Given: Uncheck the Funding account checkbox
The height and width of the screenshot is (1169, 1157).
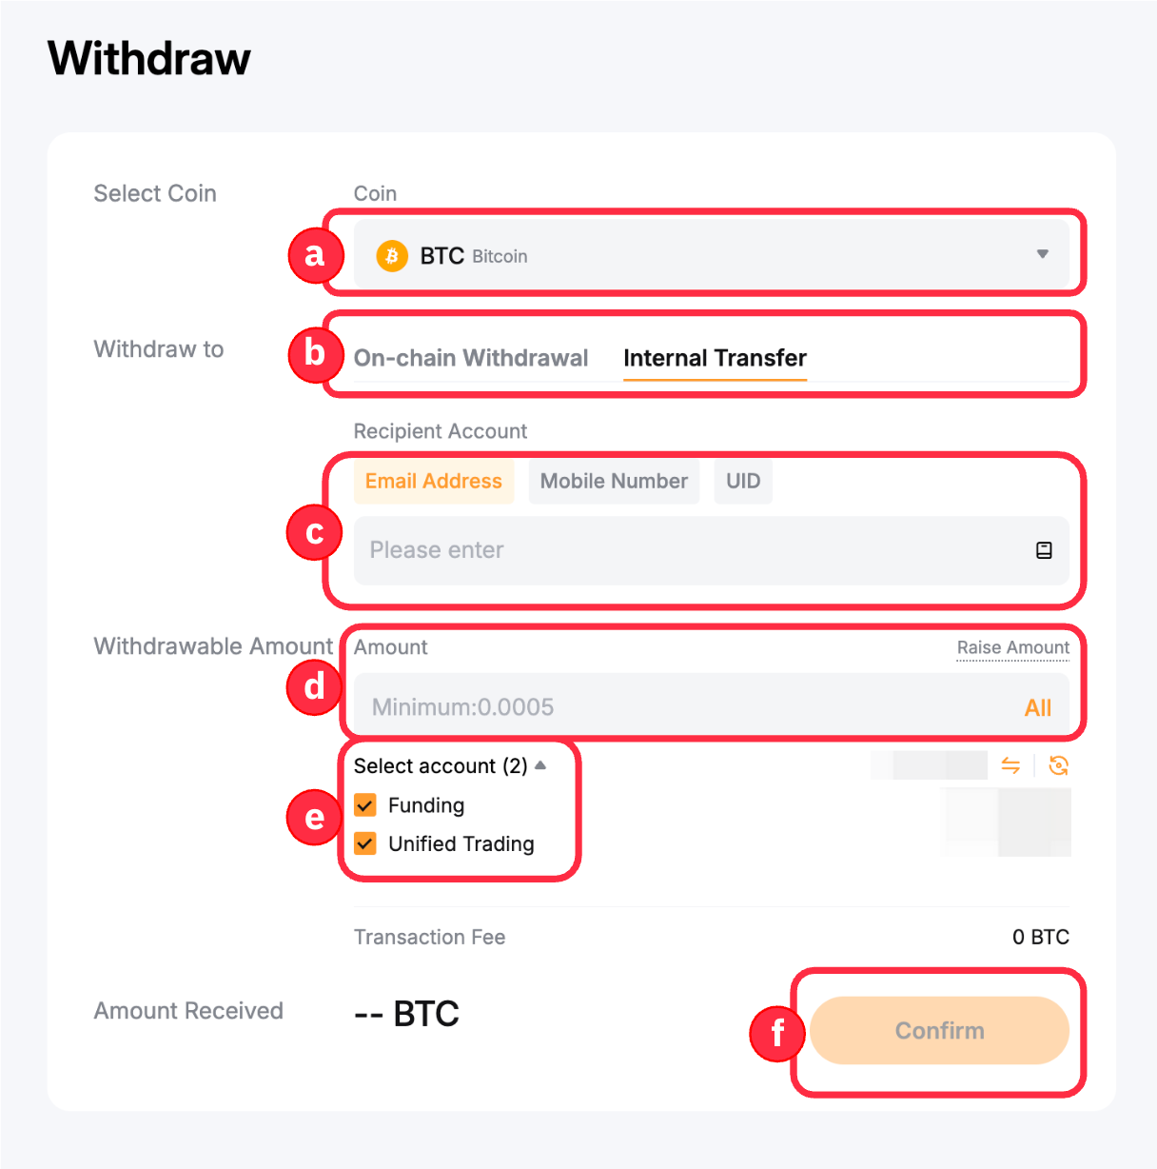Looking at the screenshot, I should [365, 805].
